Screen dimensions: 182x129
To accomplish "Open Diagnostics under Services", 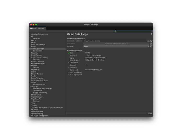I will (x=37, y=91).
